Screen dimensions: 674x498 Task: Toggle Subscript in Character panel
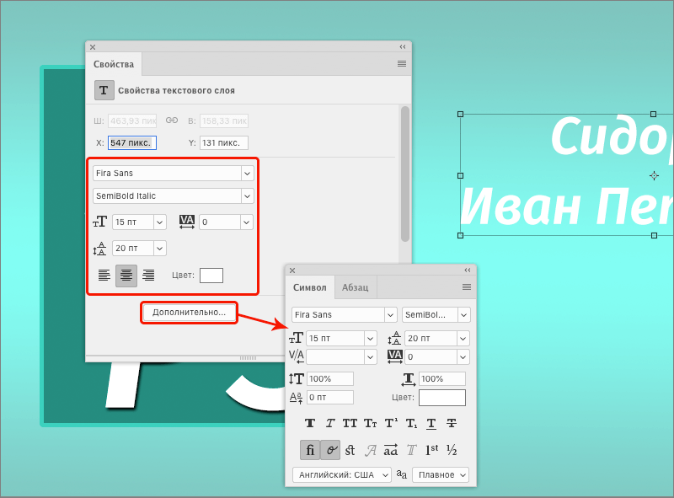coord(411,424)
